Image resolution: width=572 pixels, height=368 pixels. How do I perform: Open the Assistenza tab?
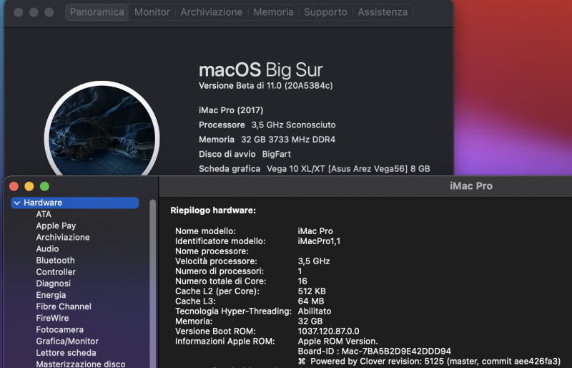(383, 12)
